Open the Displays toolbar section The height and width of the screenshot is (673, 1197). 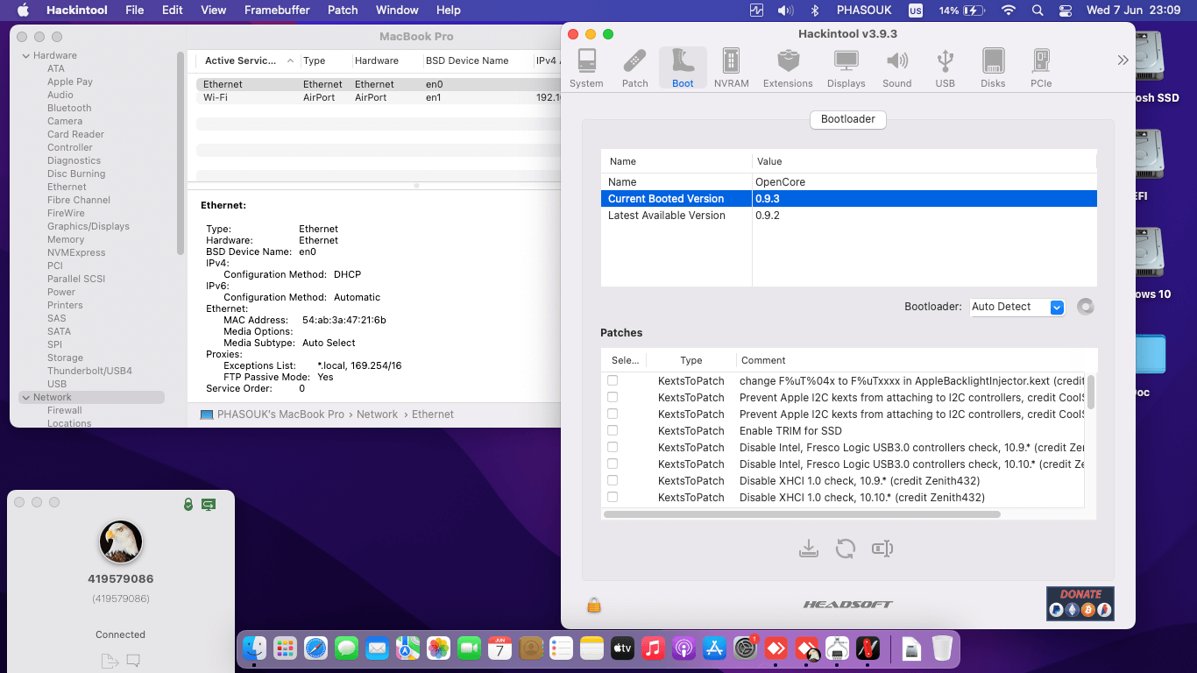tap(846, 68)
